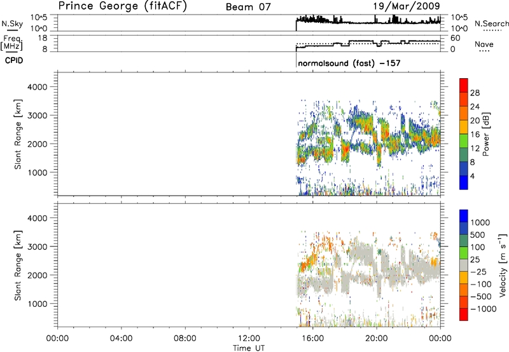Click the '-1000' label on velocity colorbar
Image resolution: width=509 pixels, height=352 pixels.
pos(484,309)
